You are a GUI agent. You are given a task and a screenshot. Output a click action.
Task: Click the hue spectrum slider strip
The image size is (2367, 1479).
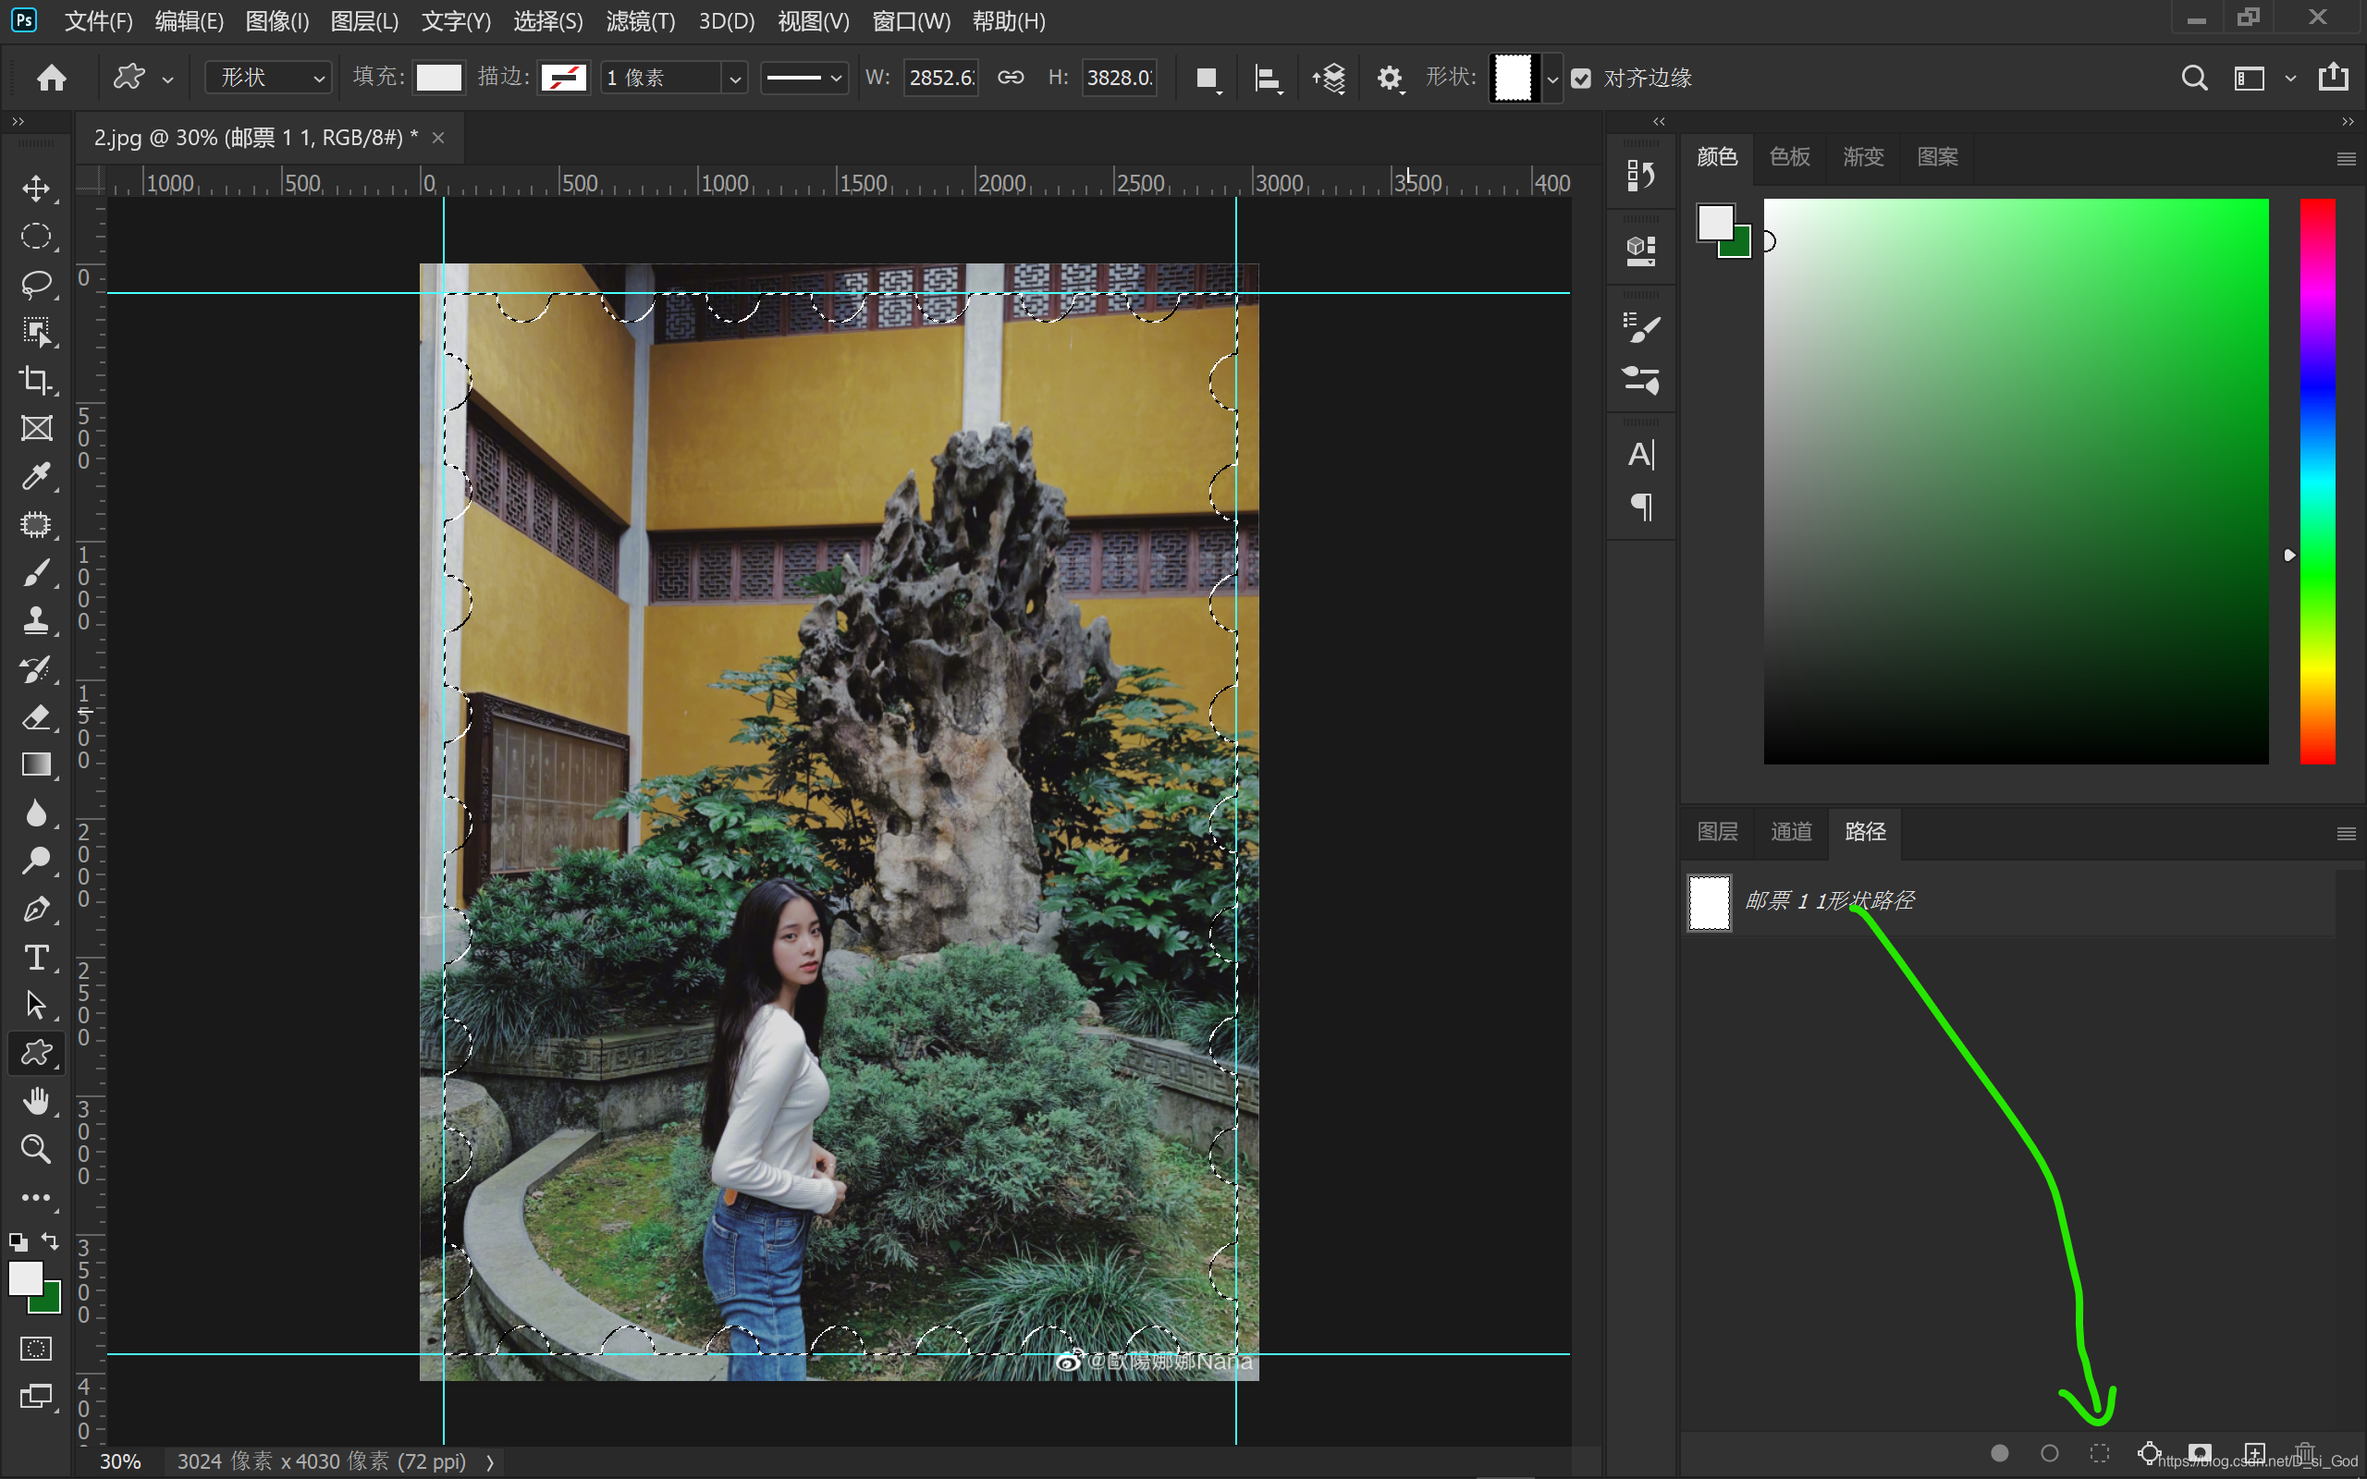tap(2316, 482)
